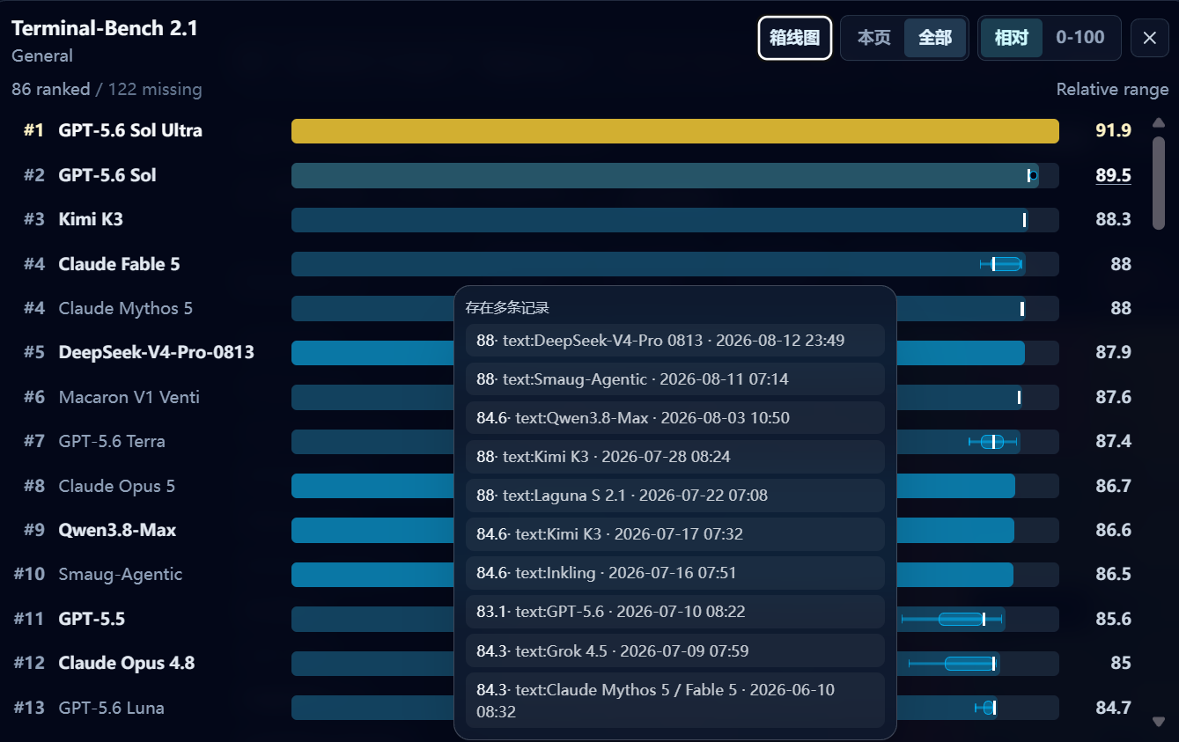Select the 85.6 score for GPT-5.5
1179x742 pixels.
click(1114, 619)
